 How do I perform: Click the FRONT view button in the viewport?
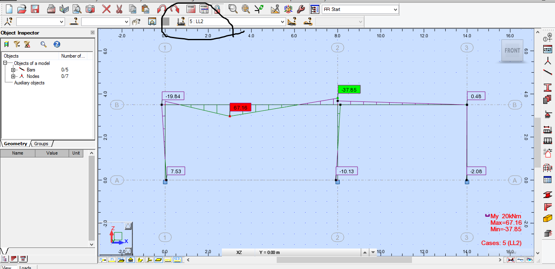point(512,51)
